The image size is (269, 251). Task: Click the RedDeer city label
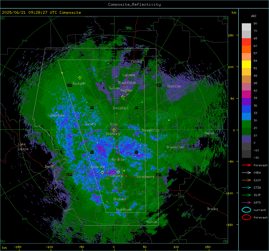click(127, 90)
